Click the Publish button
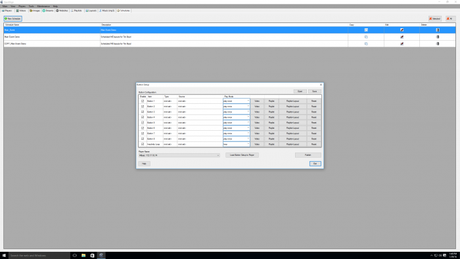The image size is (460, 259). (308, 155)
